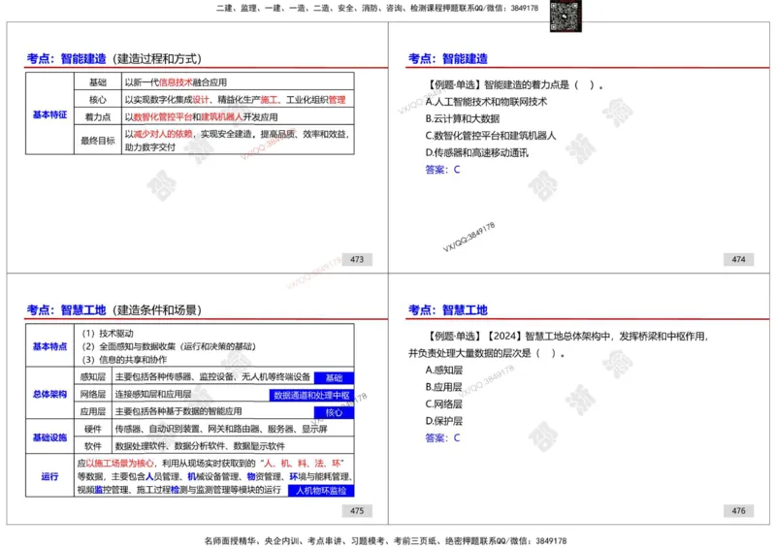Screen dimensions: 776x549
Task: Click the QR code at the page top
Action: tap(566, 16)
